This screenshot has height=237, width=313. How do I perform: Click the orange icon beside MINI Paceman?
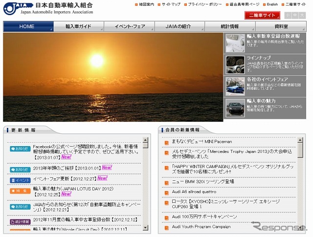pos(167,143)
